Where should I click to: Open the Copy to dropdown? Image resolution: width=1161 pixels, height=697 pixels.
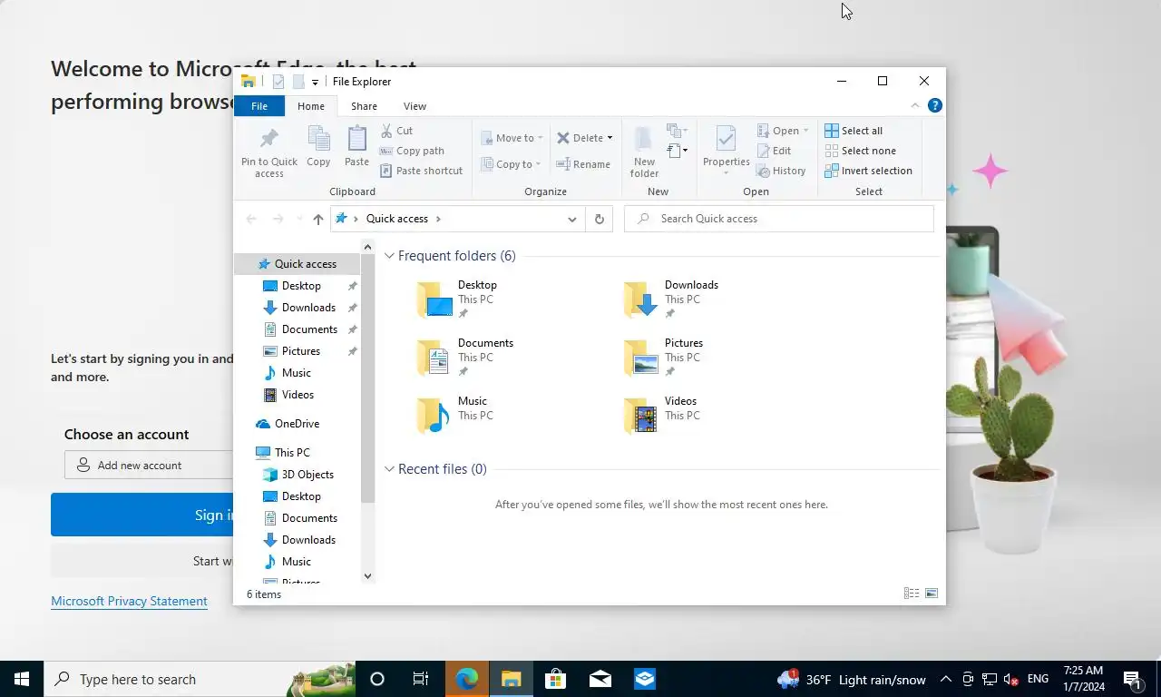511,164
